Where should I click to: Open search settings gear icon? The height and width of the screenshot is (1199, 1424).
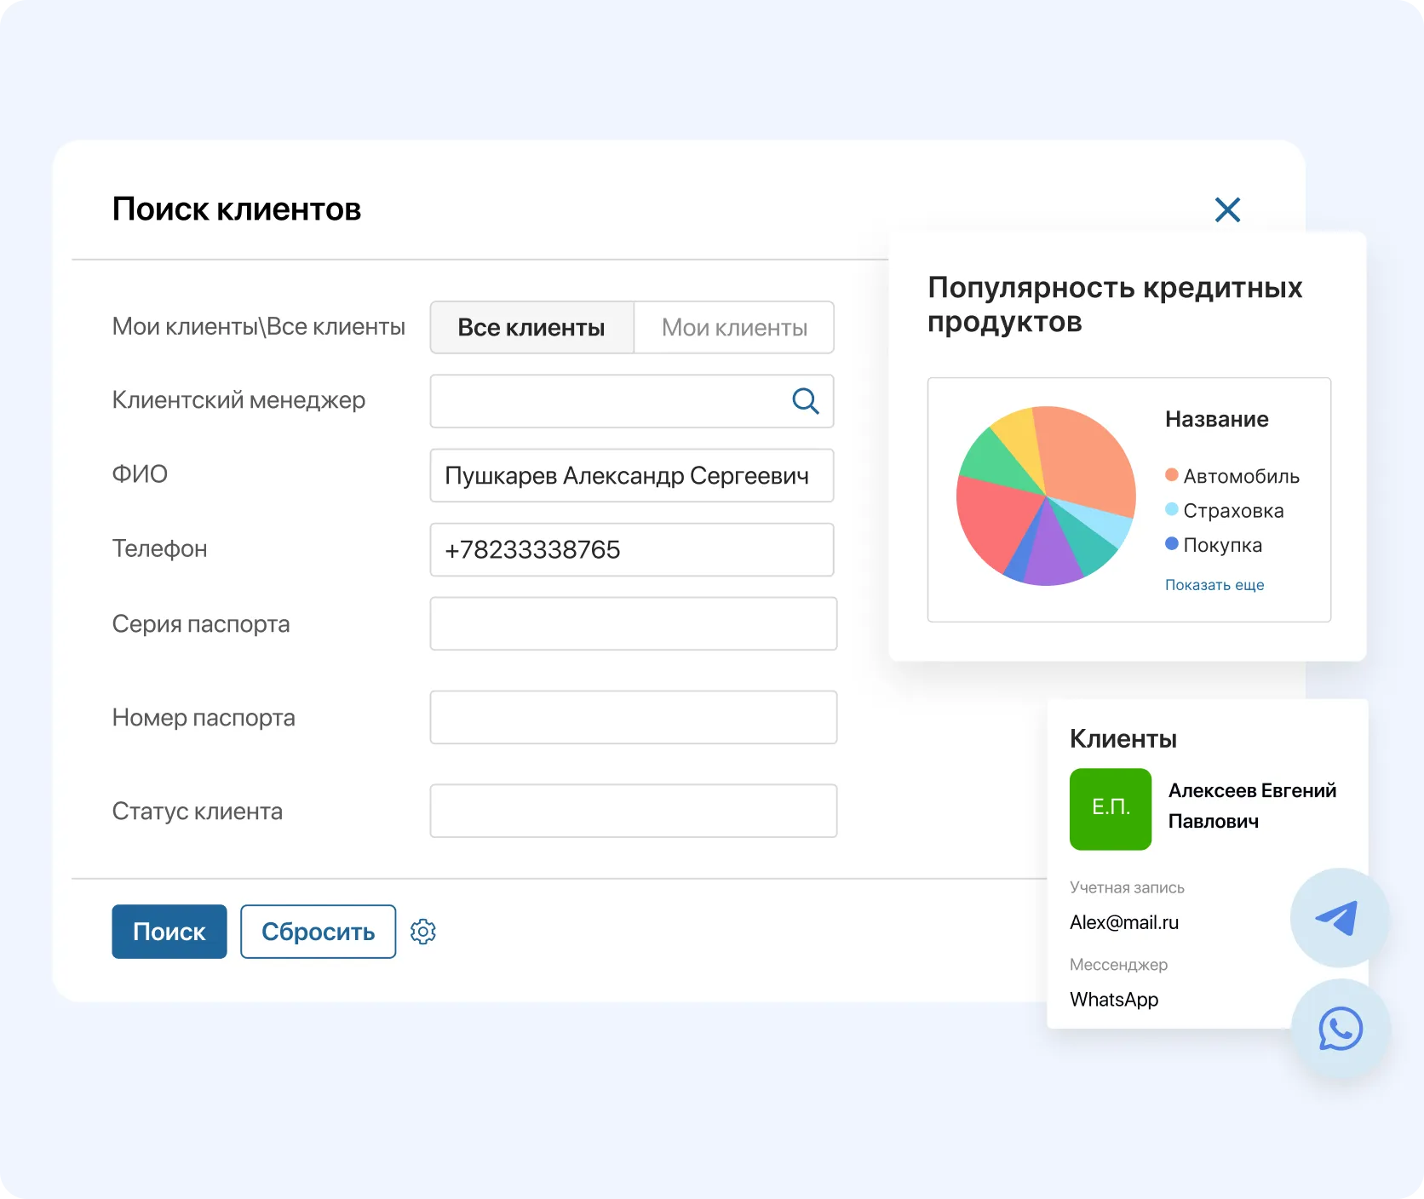point(423,932)
